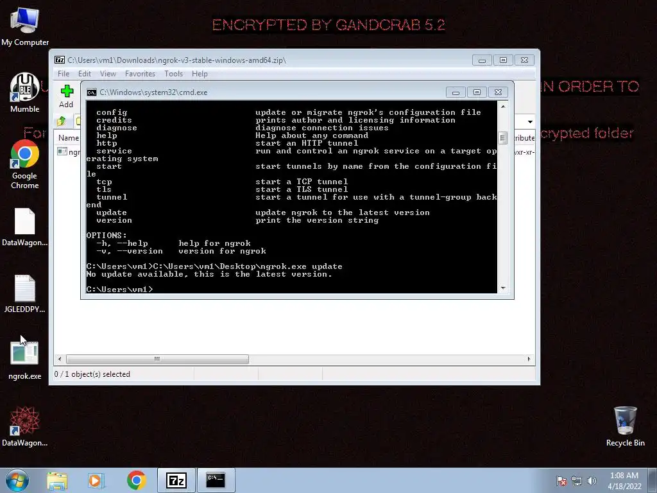This screenshot has width=657, height=493.
Task: Open the 7-Zip Edit menu
Action: pos(84,74)
